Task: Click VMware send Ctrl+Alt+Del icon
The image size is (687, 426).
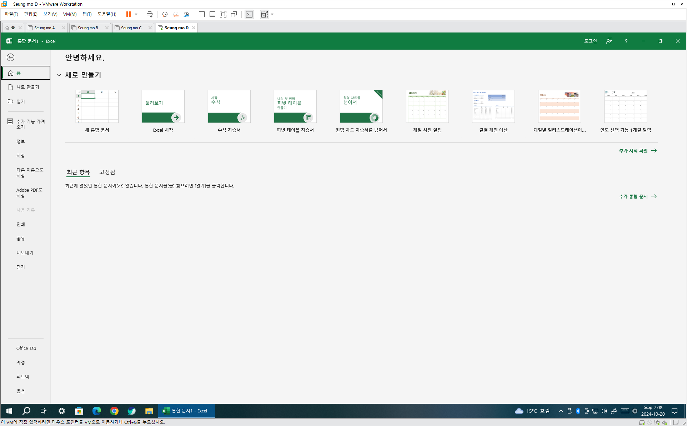Action: click(x=150, y=14)
